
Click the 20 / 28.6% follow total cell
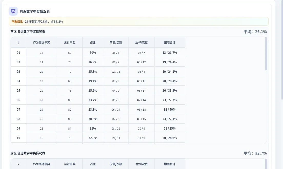pos(170,138)
